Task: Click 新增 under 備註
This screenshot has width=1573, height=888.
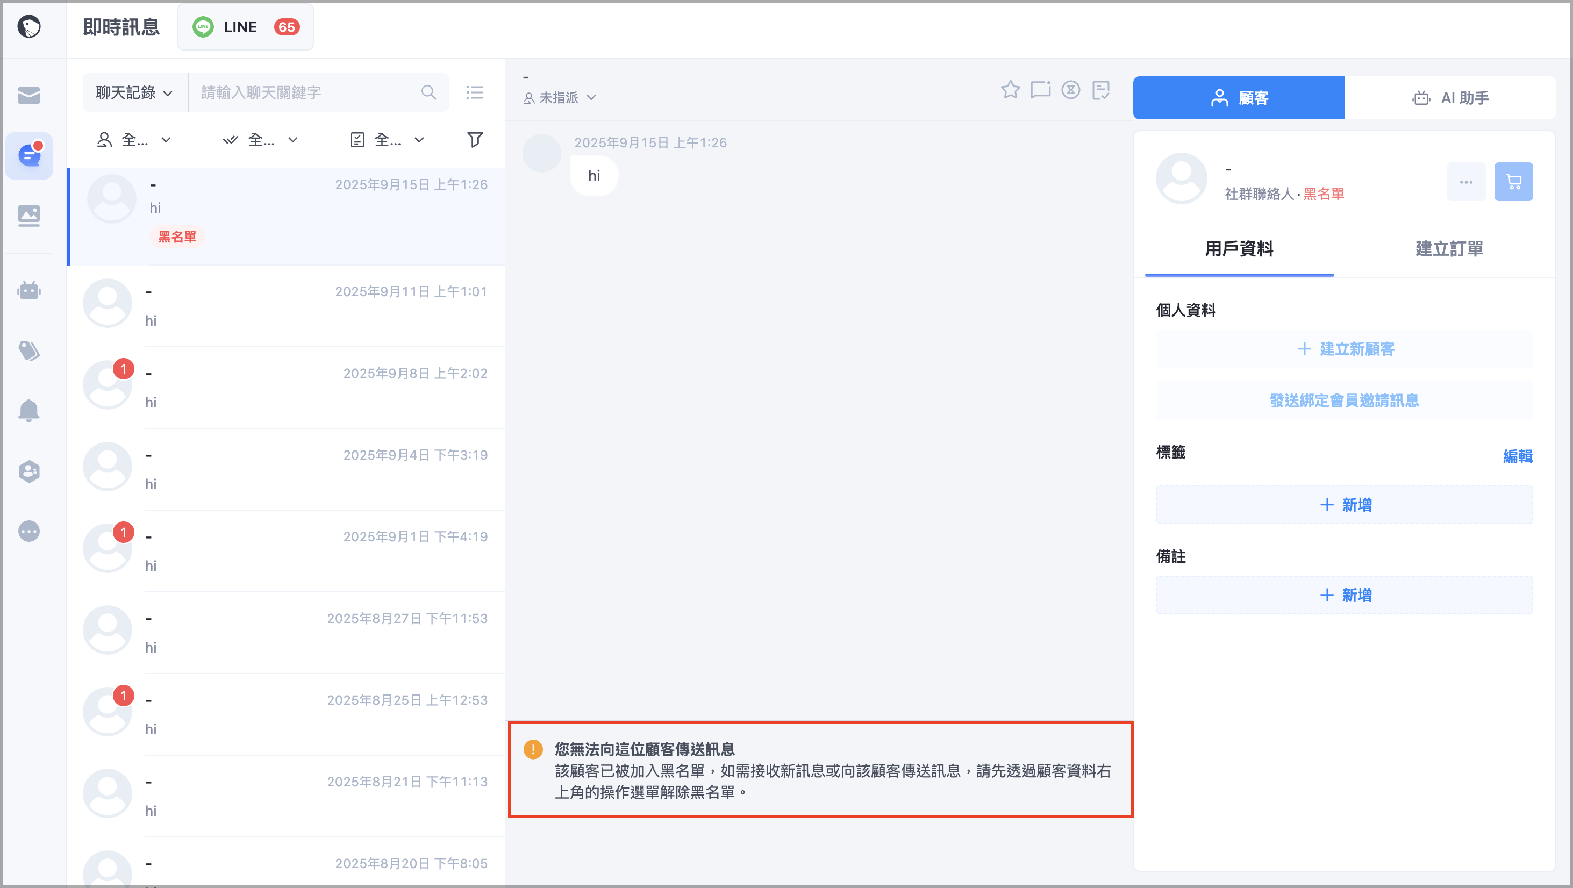Action: coord(1344,596)
